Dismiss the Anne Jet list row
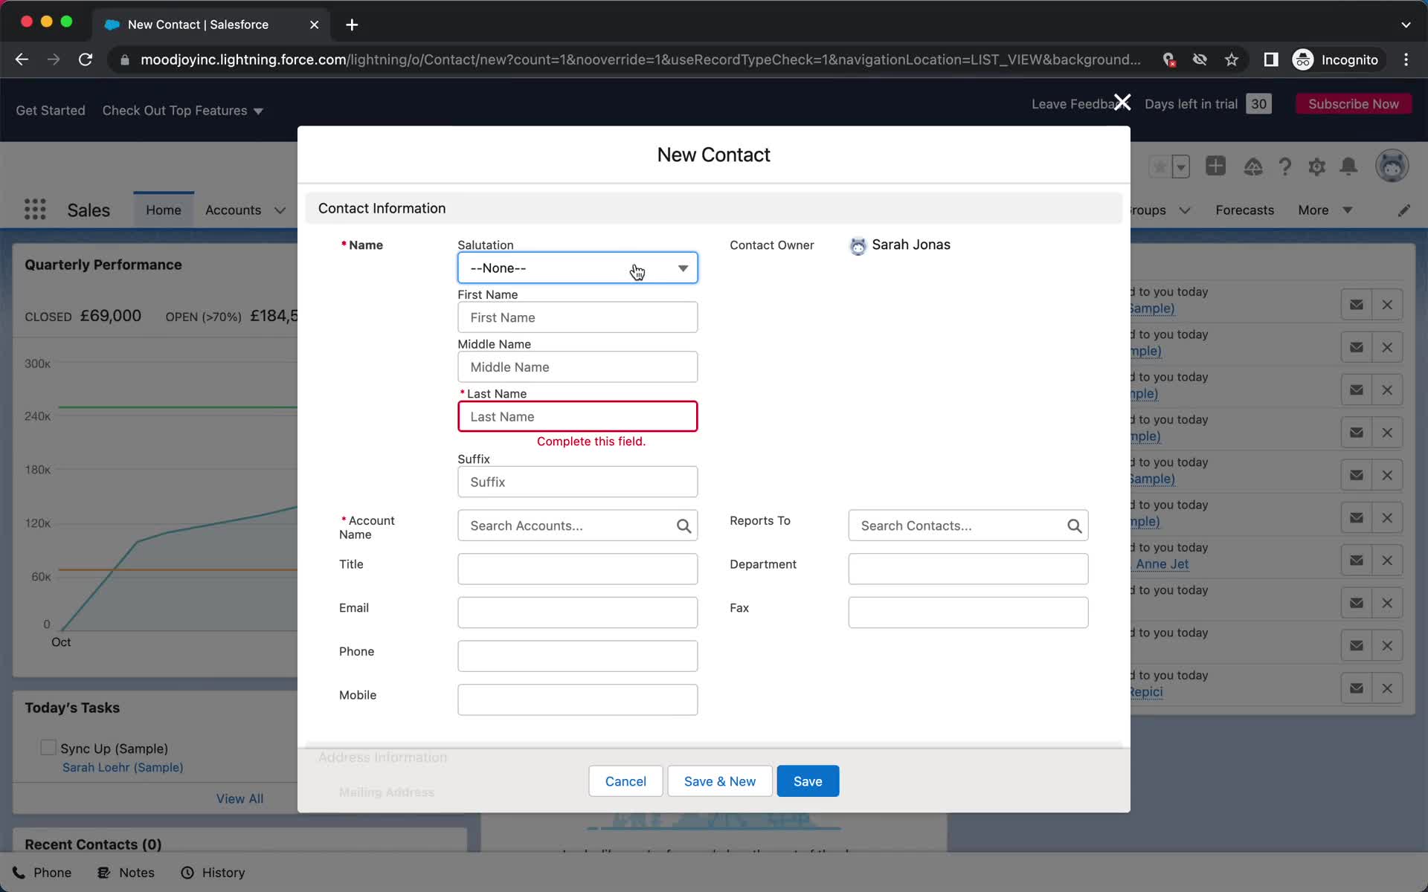 [x=1387, y=560]
